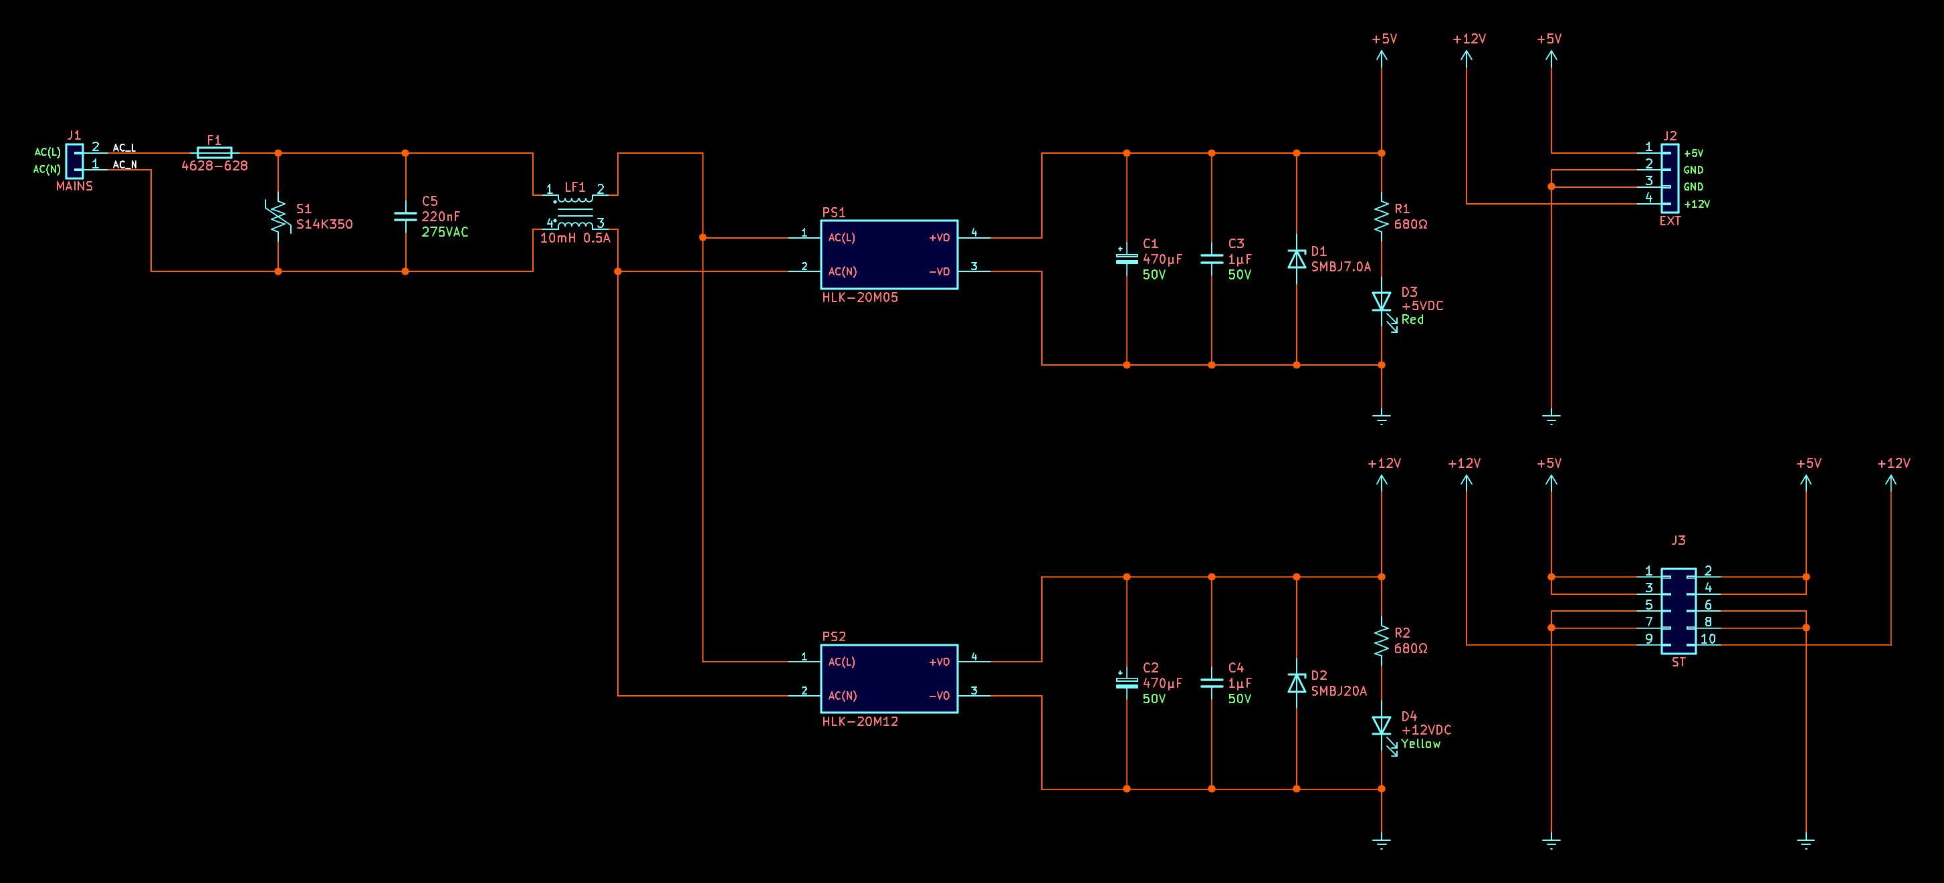Select capacitor C5 220nF symbol
The height and width of the screenshot is (883, 1944).
coord(405,217)
